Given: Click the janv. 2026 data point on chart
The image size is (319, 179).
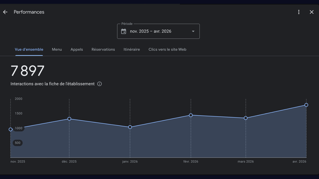Looking at the screenshot, I should pos(130,127).
